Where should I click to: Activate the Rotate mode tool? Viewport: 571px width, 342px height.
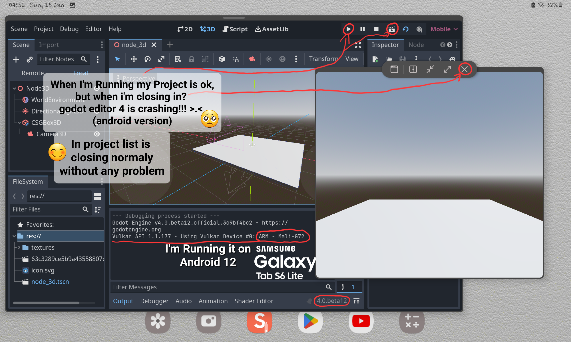point(148,59)
